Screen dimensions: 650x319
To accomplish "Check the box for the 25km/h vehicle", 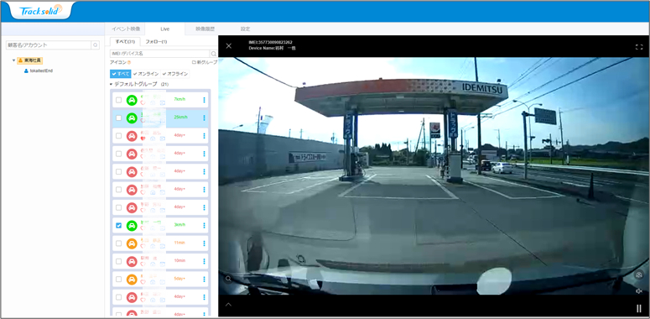I will pyautogui.click(x=118, y=118).
